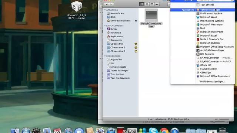Go forward in Finder window
Viewport: 237px width, 133px height.
pos(111,4)
